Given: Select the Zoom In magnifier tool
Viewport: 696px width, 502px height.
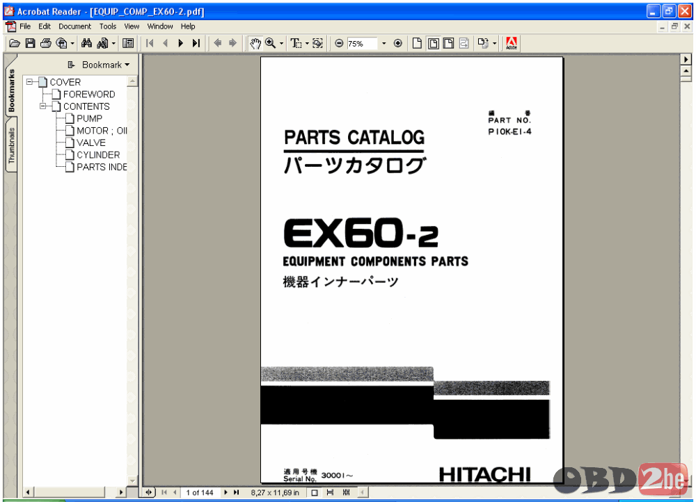Looking at the screenshot, I should 270,43.
